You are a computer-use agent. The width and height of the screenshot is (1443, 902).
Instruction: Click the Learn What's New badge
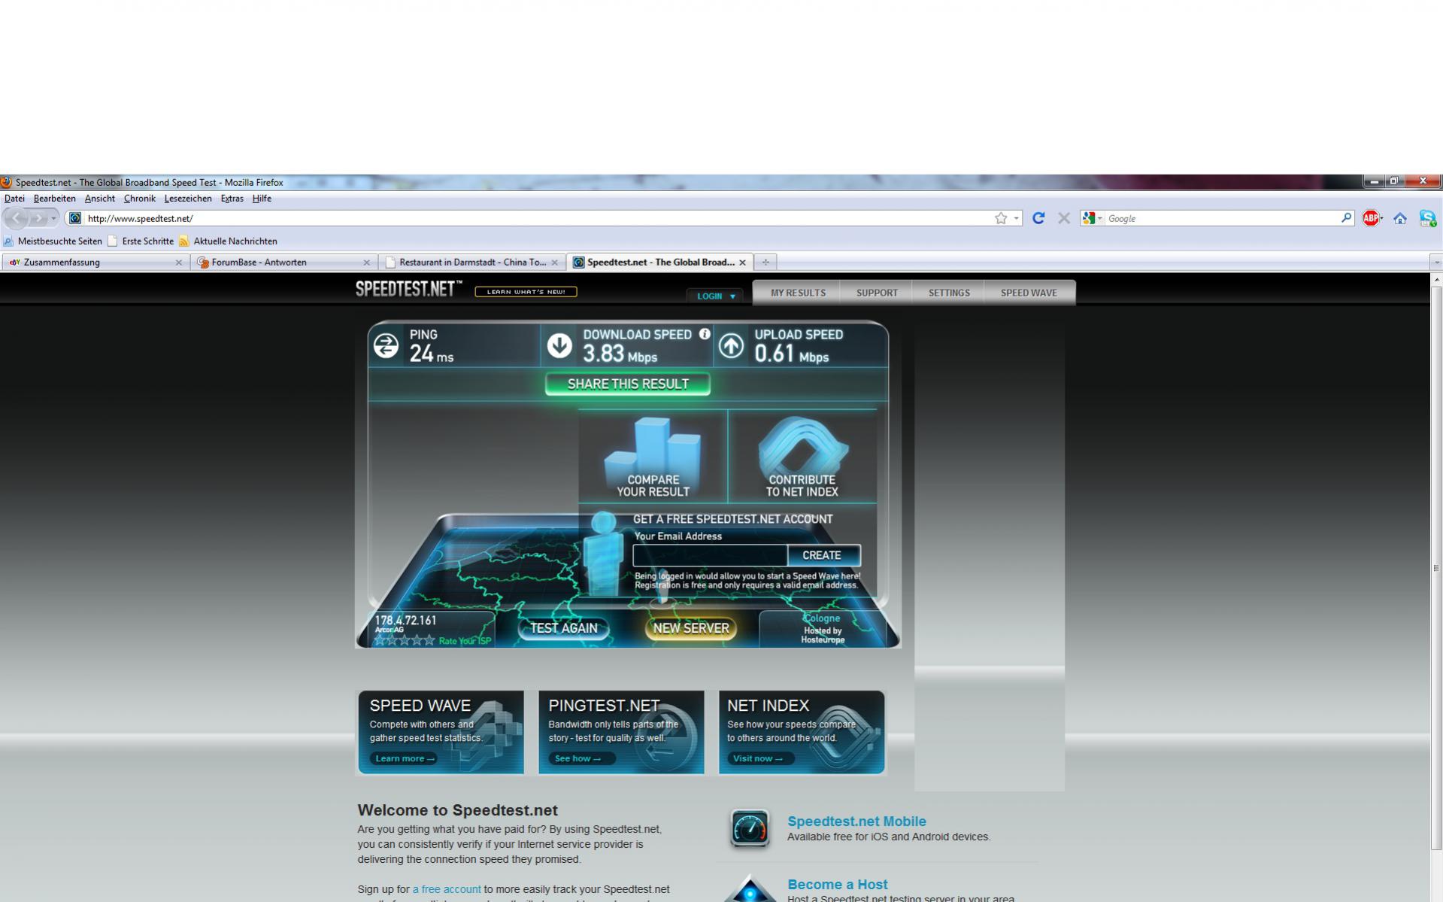point(526,292)
